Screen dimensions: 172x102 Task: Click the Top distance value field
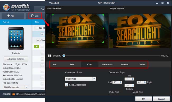tap(128, 79)
